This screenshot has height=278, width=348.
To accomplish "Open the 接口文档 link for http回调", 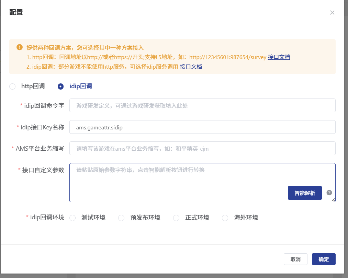I will (x=279, y=57).
